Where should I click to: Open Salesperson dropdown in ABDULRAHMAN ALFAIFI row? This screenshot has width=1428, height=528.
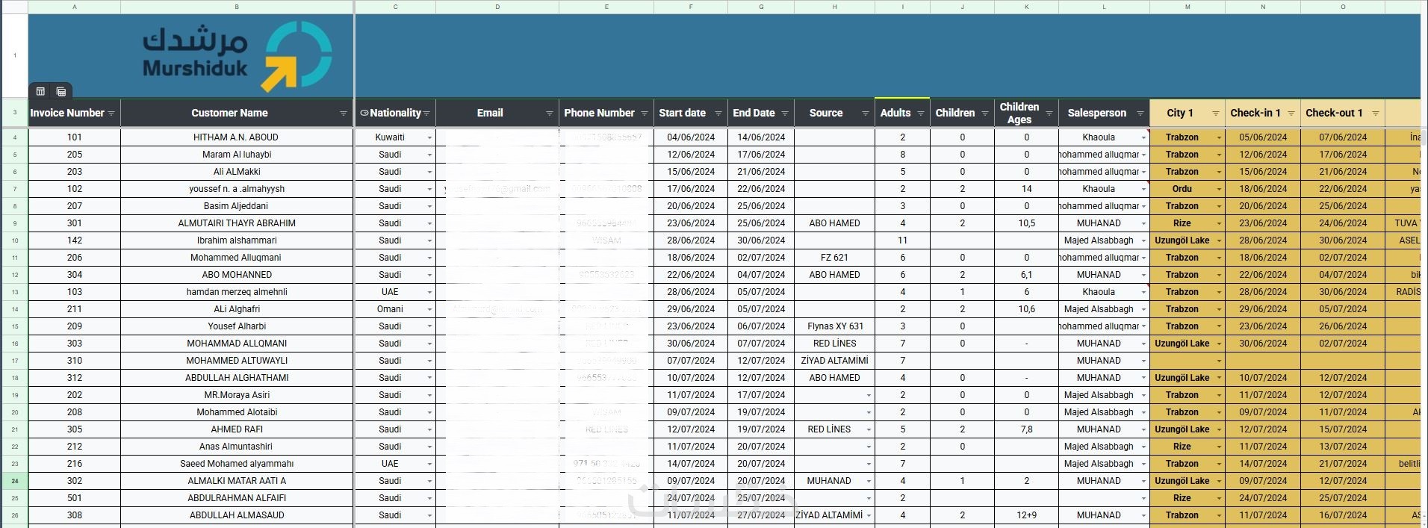[1143, 498]
